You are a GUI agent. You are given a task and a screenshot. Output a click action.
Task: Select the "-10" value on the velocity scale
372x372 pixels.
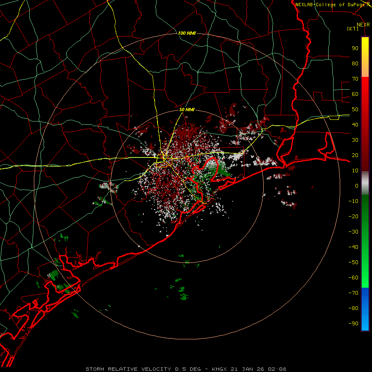(x=353, y=201)
